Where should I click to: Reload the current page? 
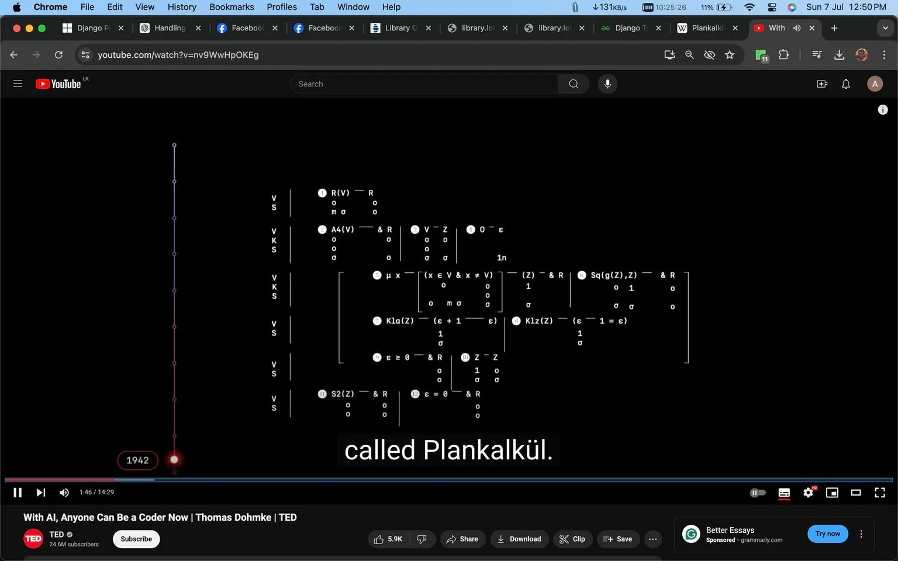pyautogui.click(x=58, y=54)
